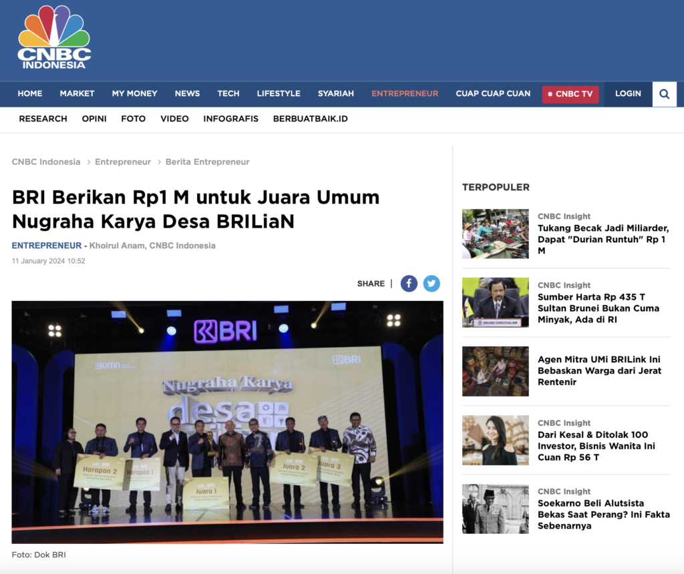This screenshot has height=574, width=684.
Task: Open the NEWS section
Action: pos(187,93)
